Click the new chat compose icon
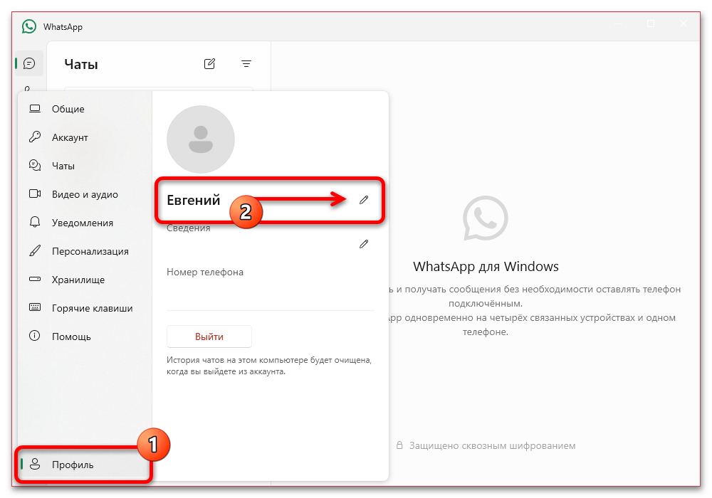Image resolution: width=712 pixels, height=498 pixels. [209, 64]
